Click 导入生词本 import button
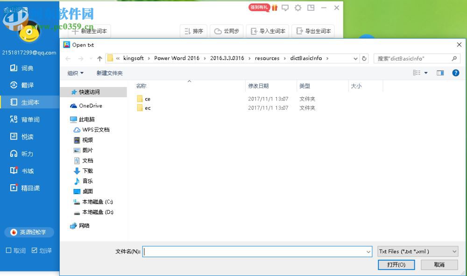The height and width of the screenshot is (276, 467). coord(268,31)
